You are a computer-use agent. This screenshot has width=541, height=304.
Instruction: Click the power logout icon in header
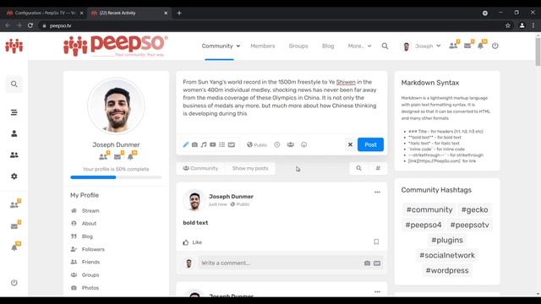point(495,46)
